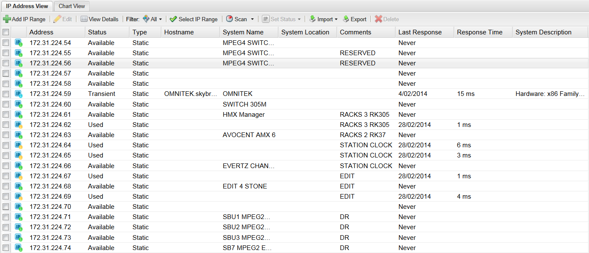The height and width of the screenshot is (253, 589).
Task: Click the 15 ms response time cell
Action: point(466,94)
